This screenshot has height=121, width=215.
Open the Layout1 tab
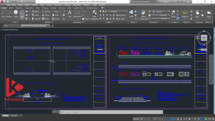[x=14, y=115]
